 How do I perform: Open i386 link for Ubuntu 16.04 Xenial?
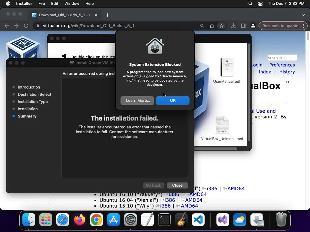coord(170,200)
